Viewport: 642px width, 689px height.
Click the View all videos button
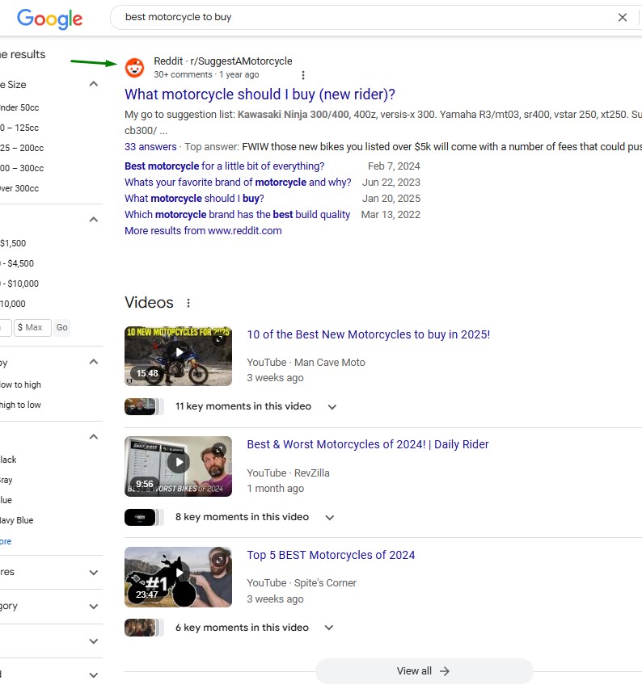coord(424,671)
